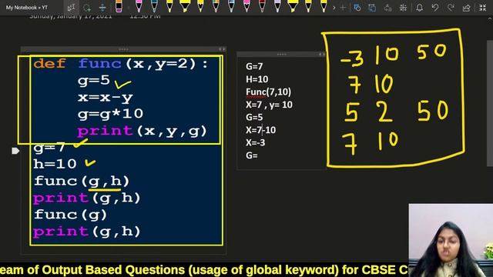Click 'G=7' first line of trace note
Viewport: 493px width, 277px height.
254,67
